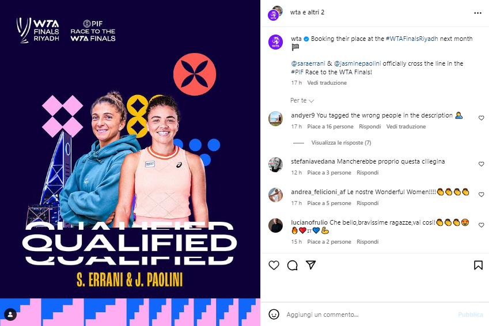This screenshot has width=489, height=326.
Task: Show tagged people icon on the photo
Action: coord(10,314)
